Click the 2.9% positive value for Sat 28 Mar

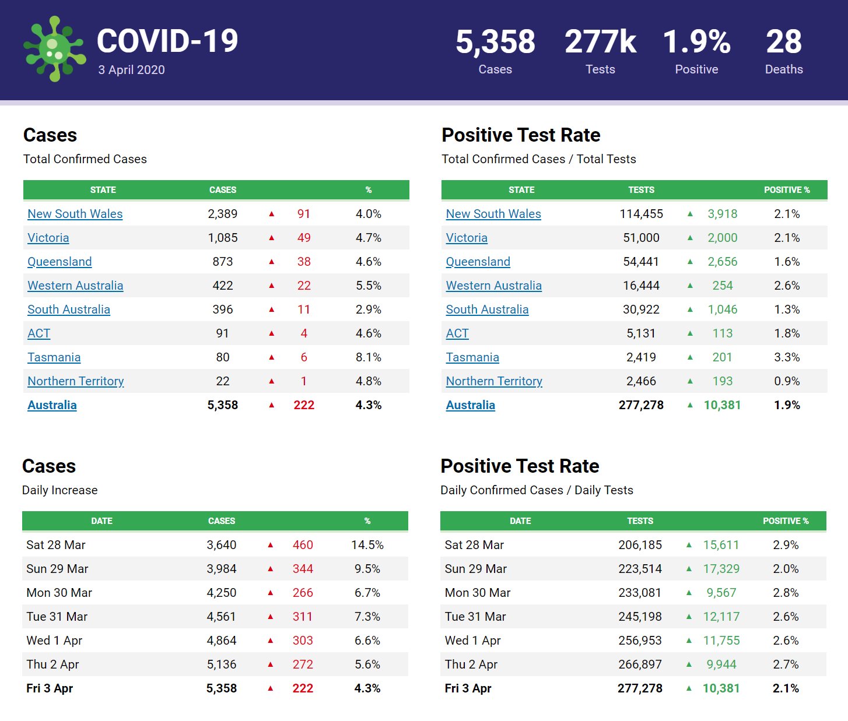pyautogui.click(x=786, y=545)
